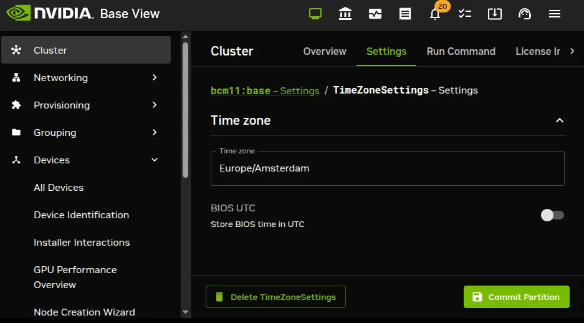
Task: Click the Cluster sidebar icon
Action: point(16,50)
